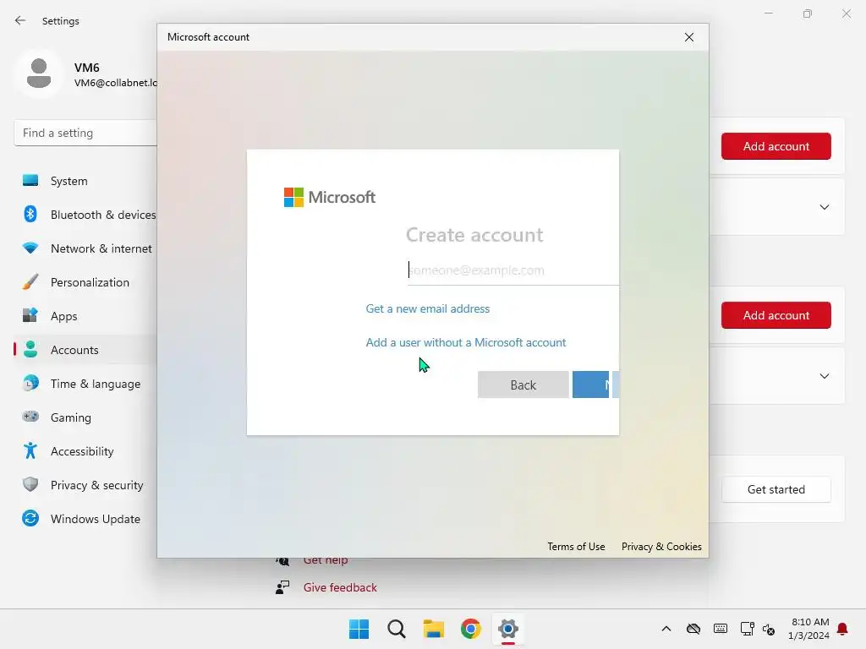Viewport: 866px width, 649px height.
Task: Click the cloud sync tray icon
Action: coord(693,629)
